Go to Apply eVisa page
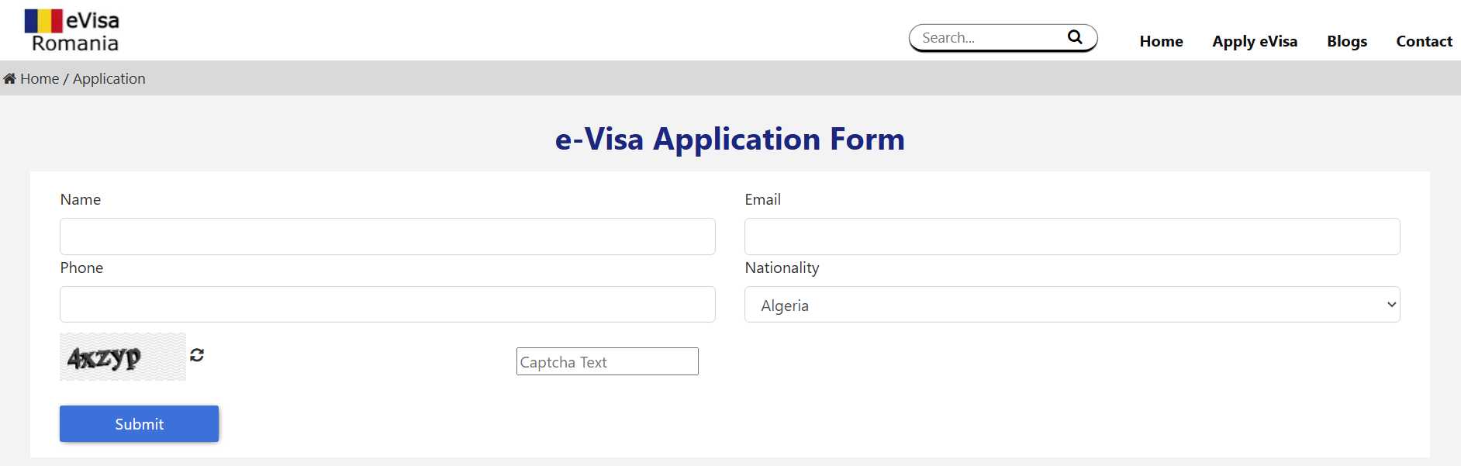 (1255, 41)
